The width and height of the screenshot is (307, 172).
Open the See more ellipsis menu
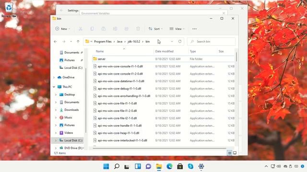pyautogui.click(x=194, y=29)
